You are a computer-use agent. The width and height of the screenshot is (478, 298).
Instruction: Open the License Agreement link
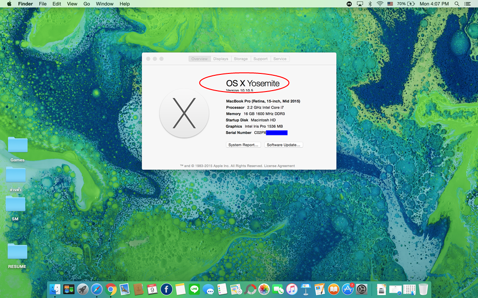coord(279,166)
